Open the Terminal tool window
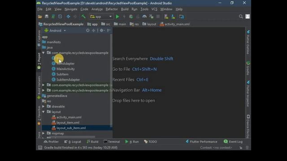Image resolution: width=287 pixels, height=161 pixels. [112, 142]
